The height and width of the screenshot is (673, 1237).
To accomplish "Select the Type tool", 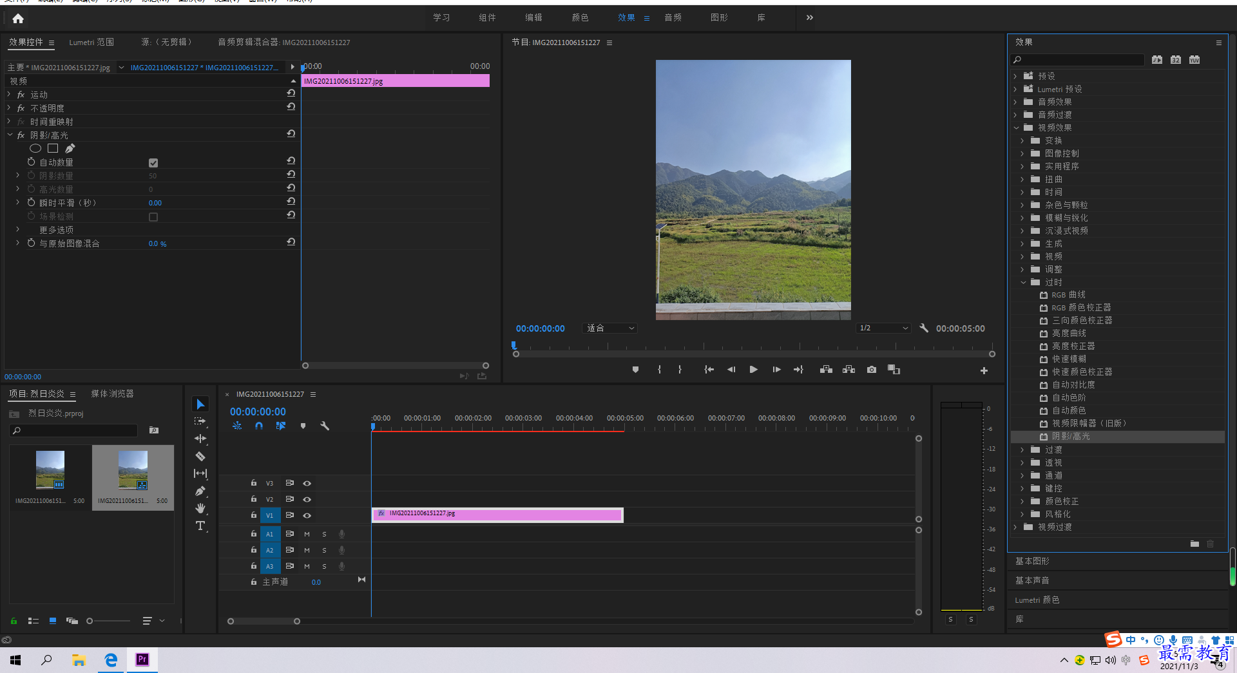I will (200, 526).
